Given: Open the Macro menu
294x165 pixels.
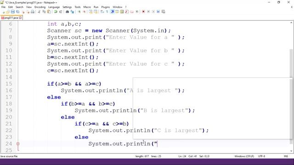Looking at the screenshot, I should pos(87,7).
